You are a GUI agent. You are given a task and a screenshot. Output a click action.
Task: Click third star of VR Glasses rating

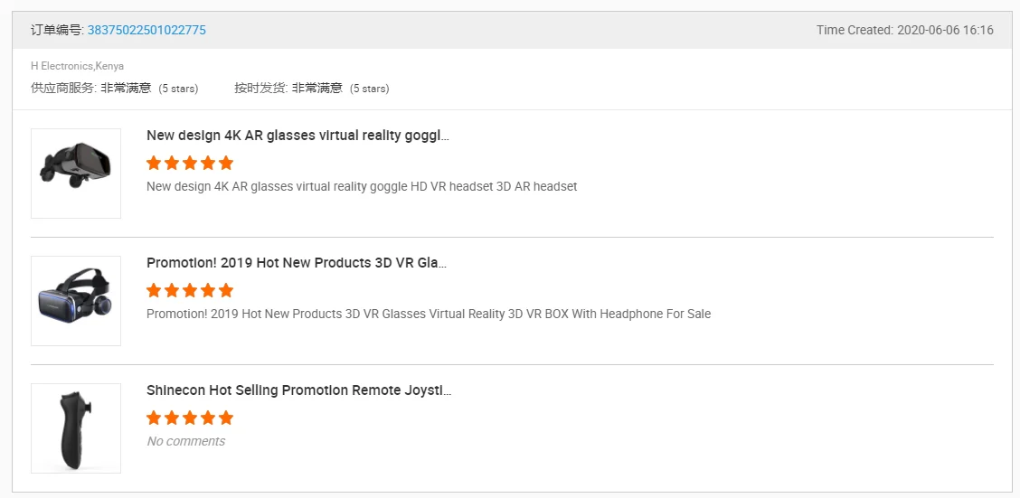190,290
